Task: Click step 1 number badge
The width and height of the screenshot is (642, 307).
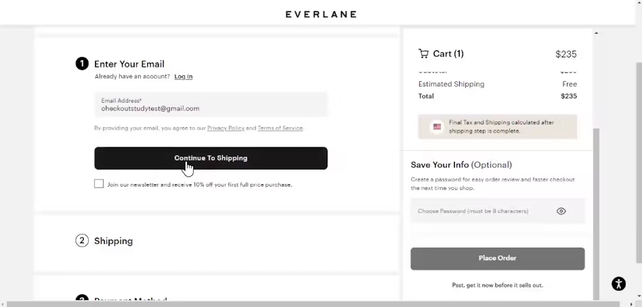Action: click(x=82, y=64)
